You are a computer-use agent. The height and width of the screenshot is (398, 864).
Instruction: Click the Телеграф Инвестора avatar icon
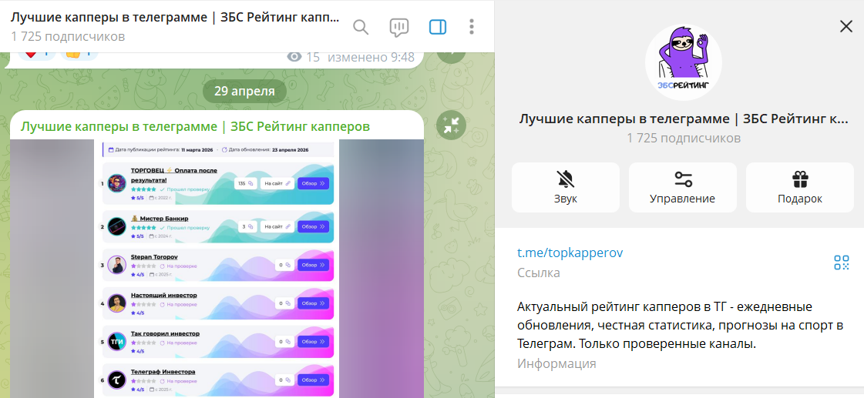point(117,380)
